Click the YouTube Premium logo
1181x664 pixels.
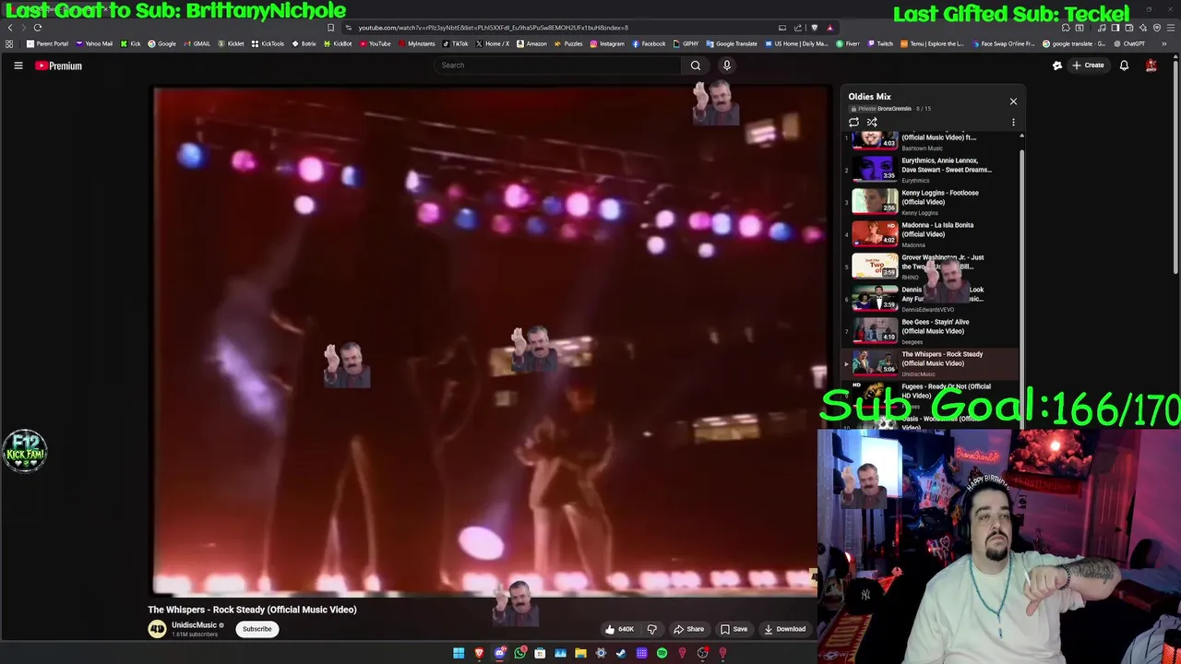tap(59, 65)
